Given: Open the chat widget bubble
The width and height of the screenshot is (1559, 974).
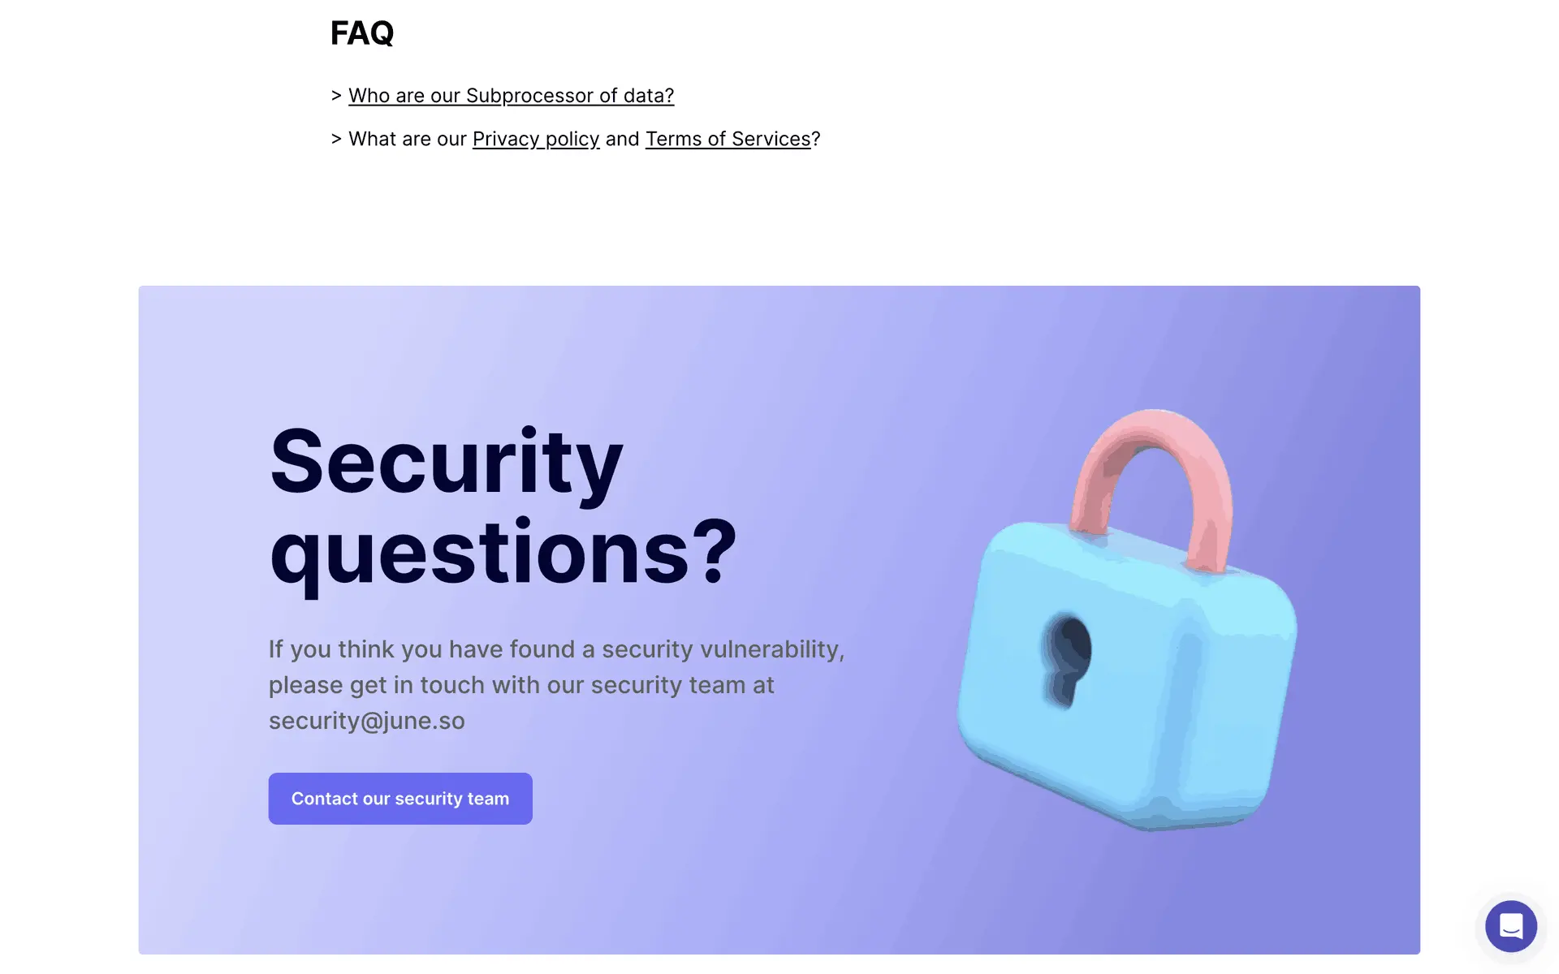Looking at the screenshot, I should pyautogui.click(x=1510, y=925).
